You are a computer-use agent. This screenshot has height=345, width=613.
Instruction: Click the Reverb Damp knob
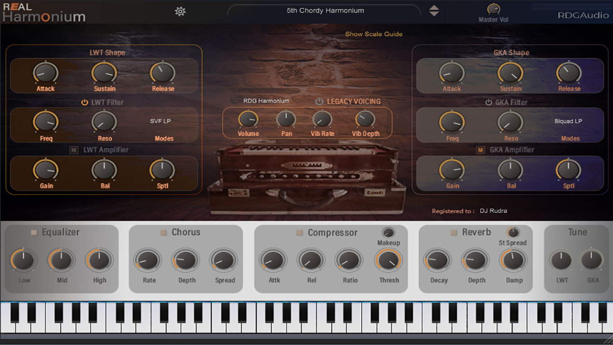pyautogui.click(x=513, y=261)
